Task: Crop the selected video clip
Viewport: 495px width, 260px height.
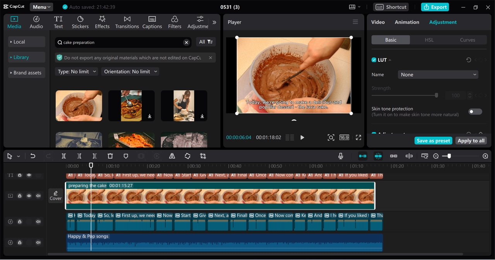Action: point(203,156)
